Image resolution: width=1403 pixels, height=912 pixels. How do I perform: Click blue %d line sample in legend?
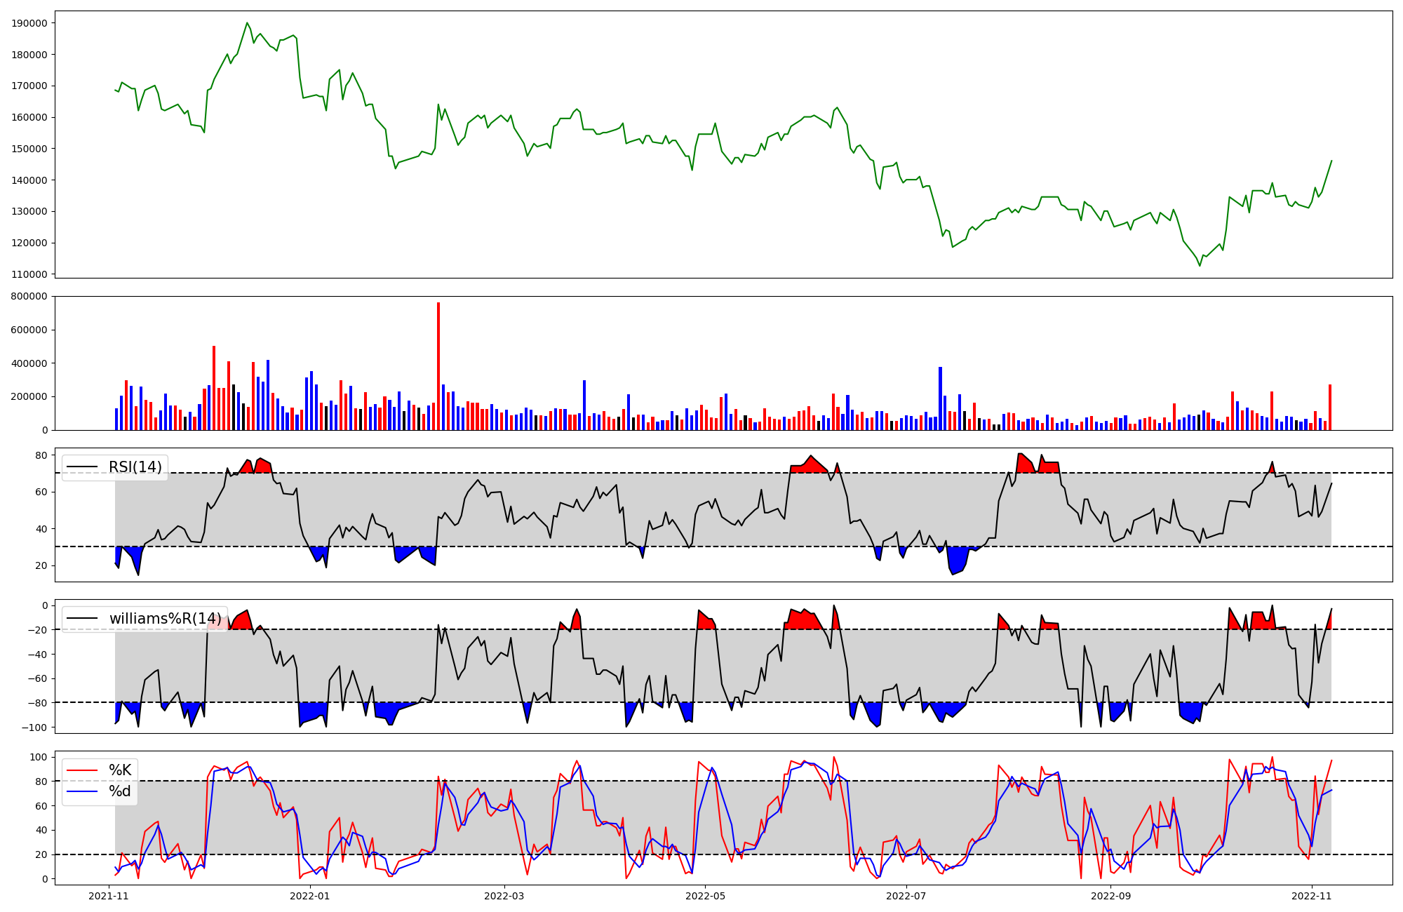coord(81,791)
